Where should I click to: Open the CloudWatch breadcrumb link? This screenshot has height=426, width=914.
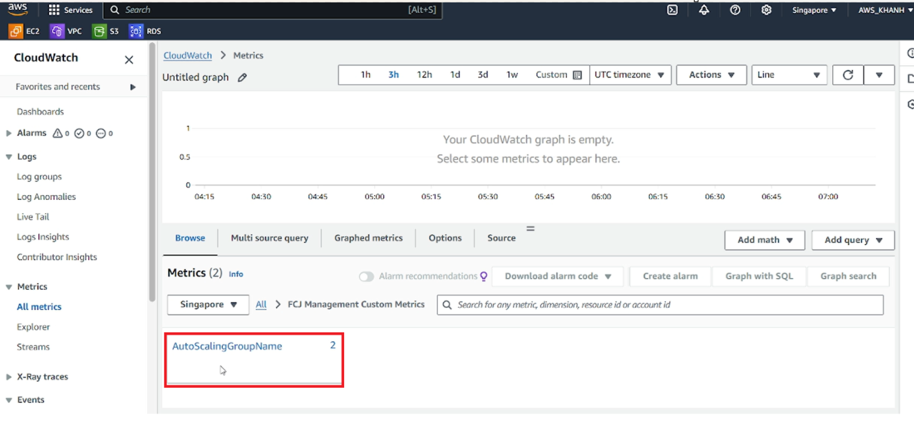pos(188,55)
